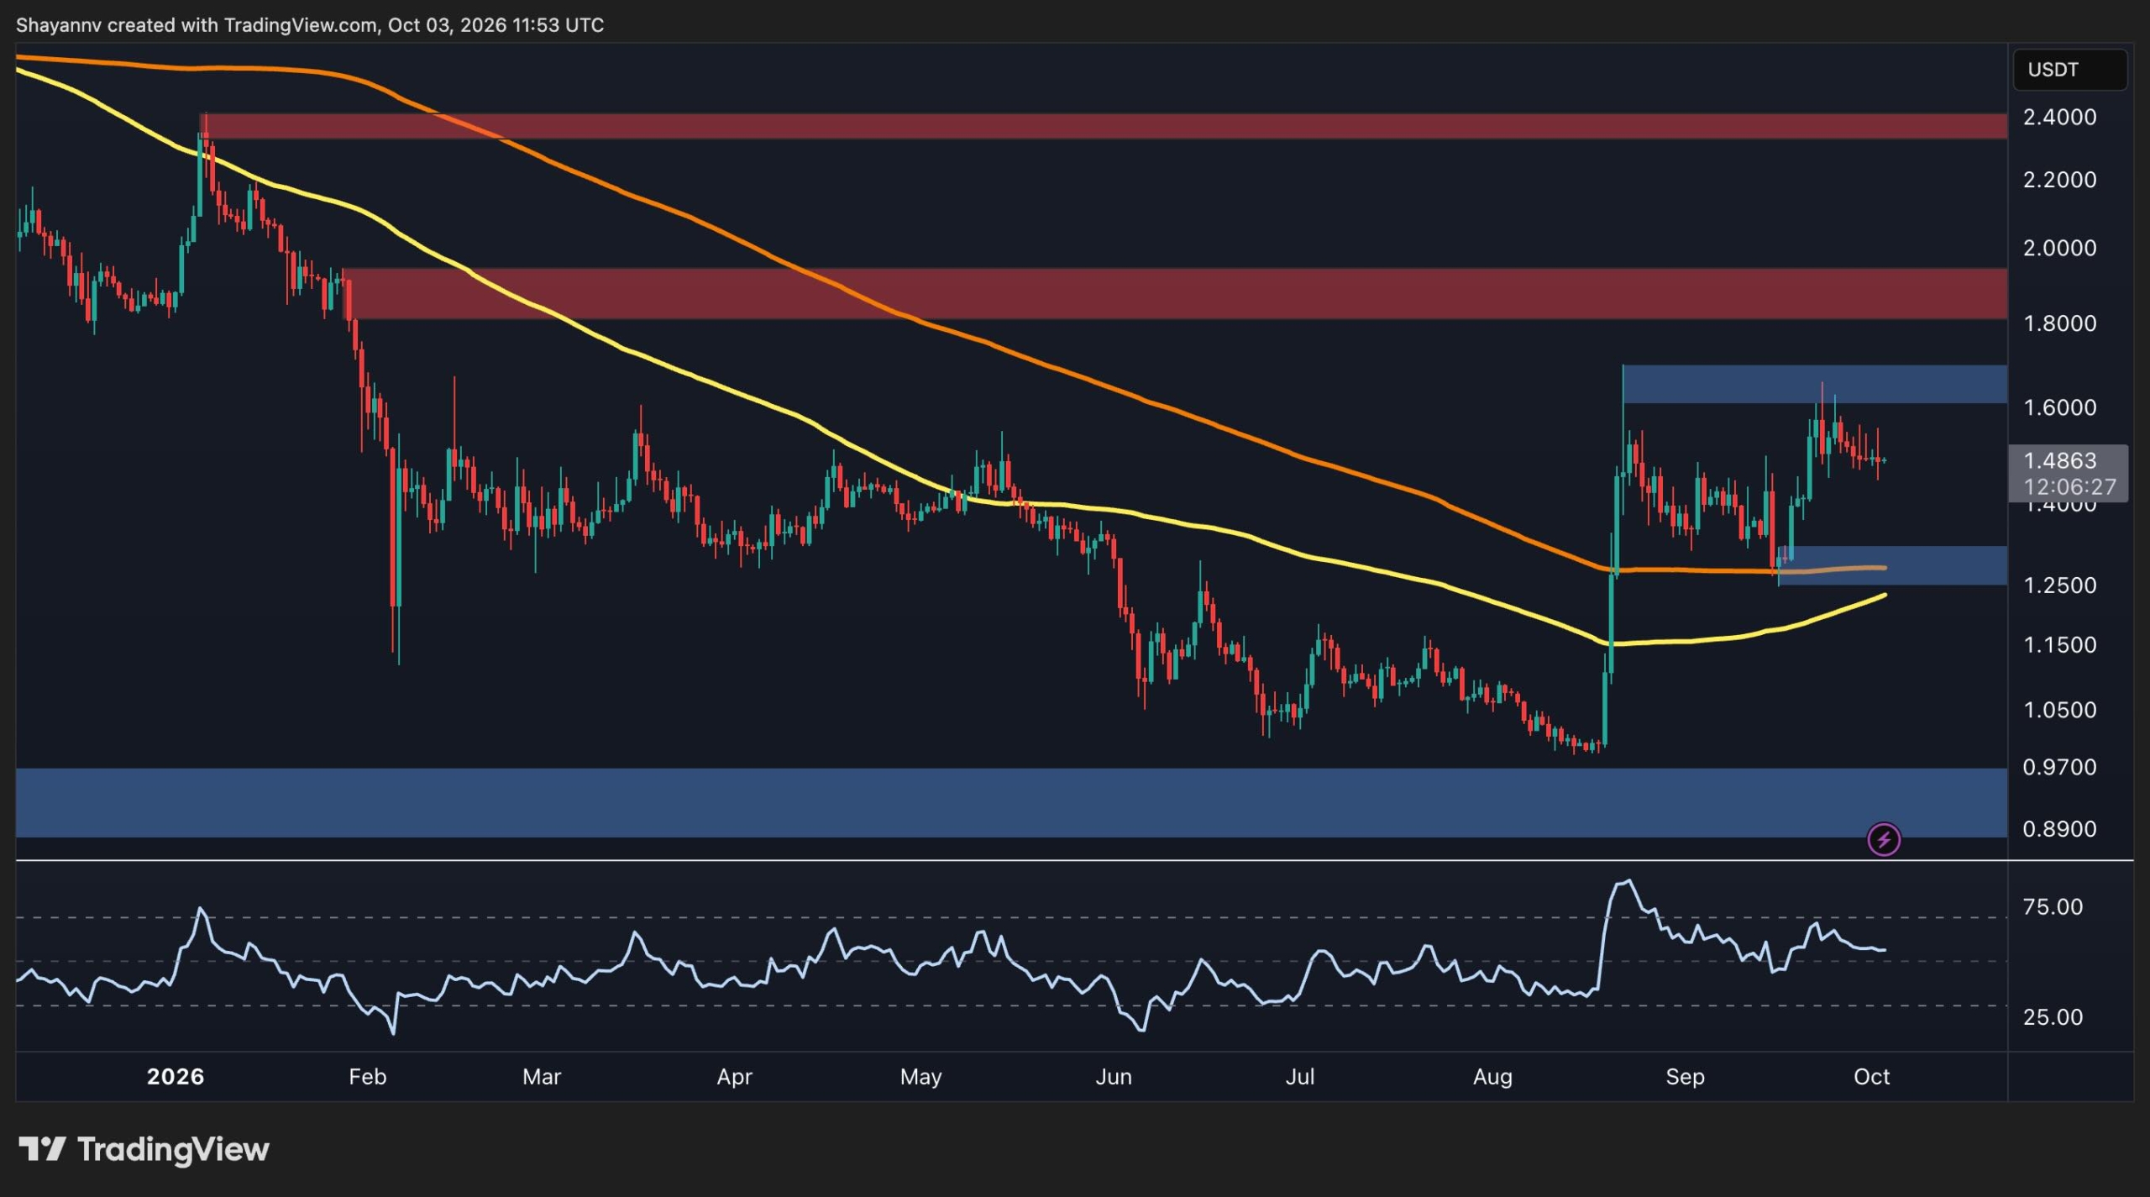This screenshot has width=2150, height=1197.
Task: Click the Shayannv TradingView attribution header text
Action: click(x=310, y=25)
